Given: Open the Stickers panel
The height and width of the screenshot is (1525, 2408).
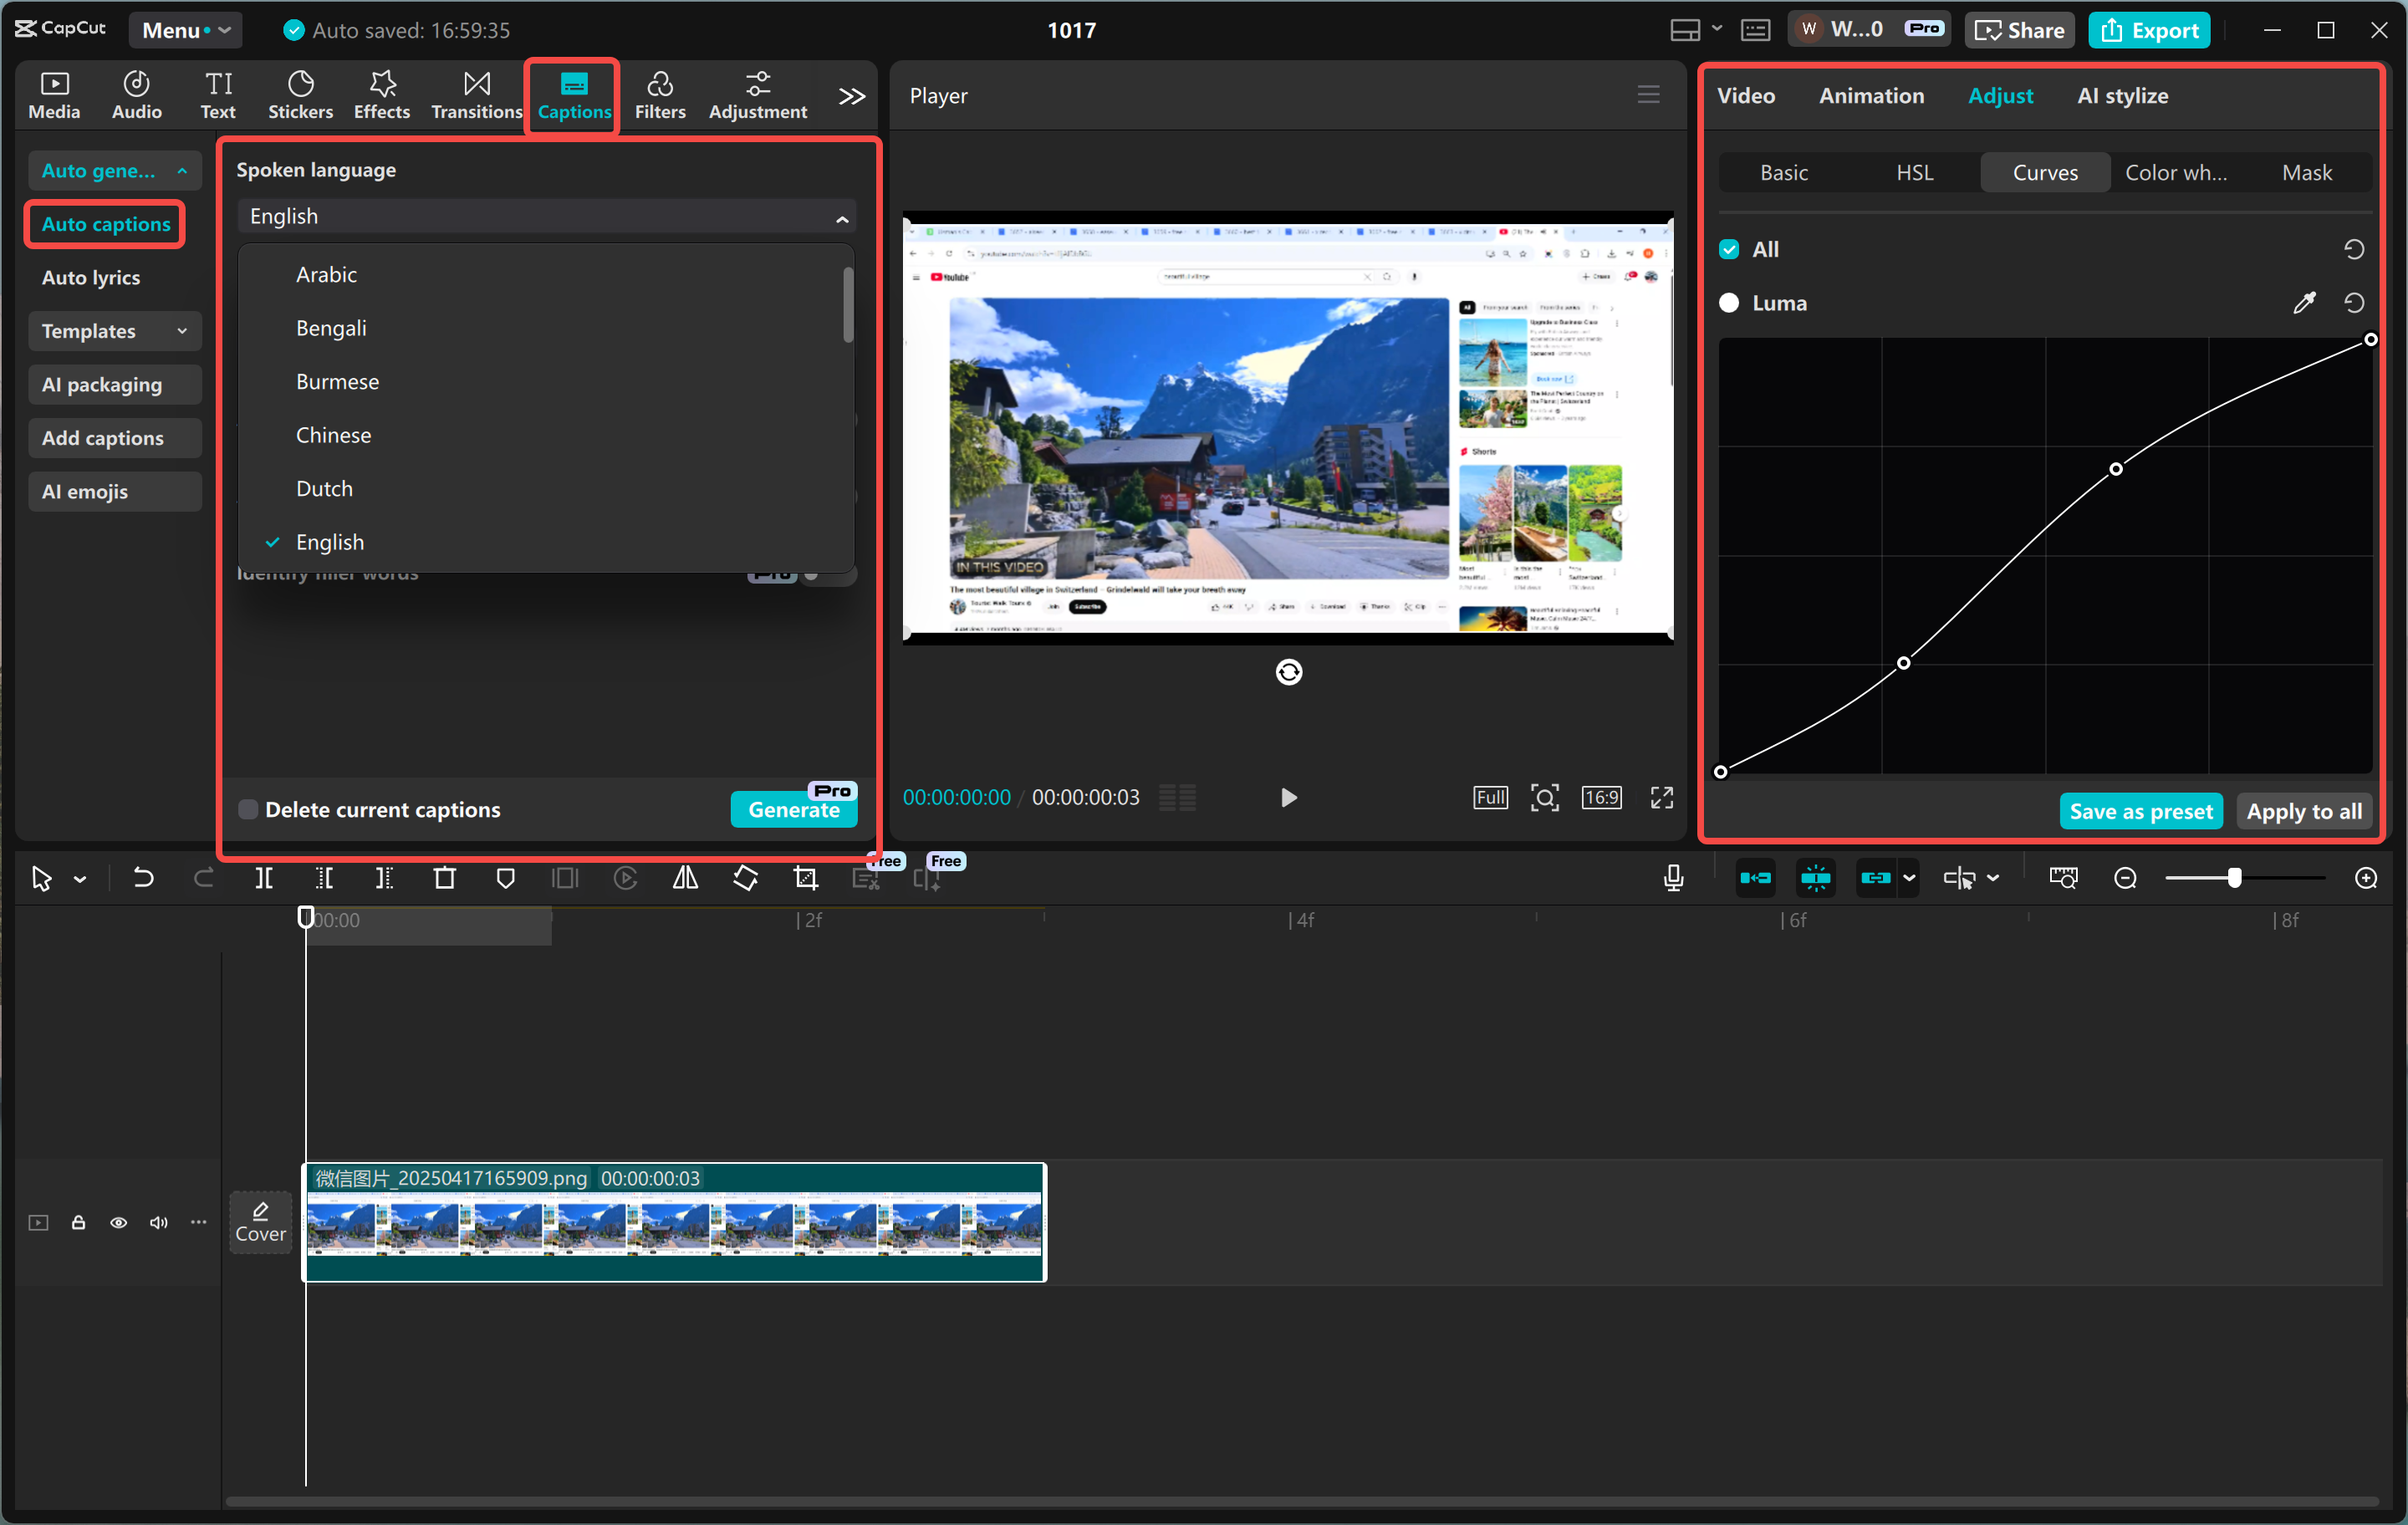Looking at the screenshot, I should [x=300, y=95].
